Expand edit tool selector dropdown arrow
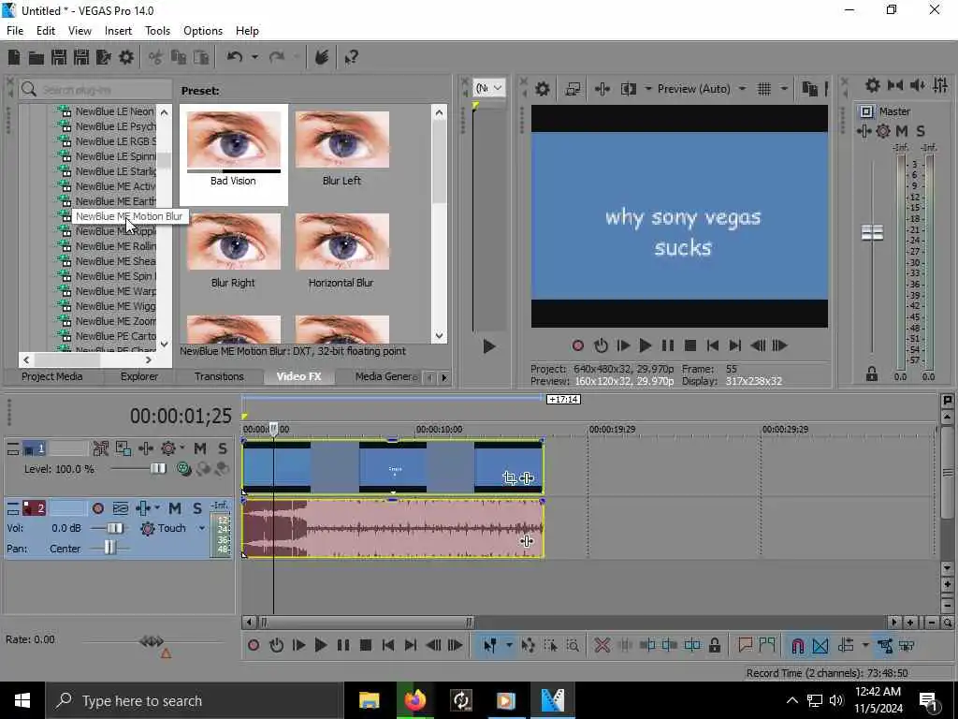 [x=508, y=645]
